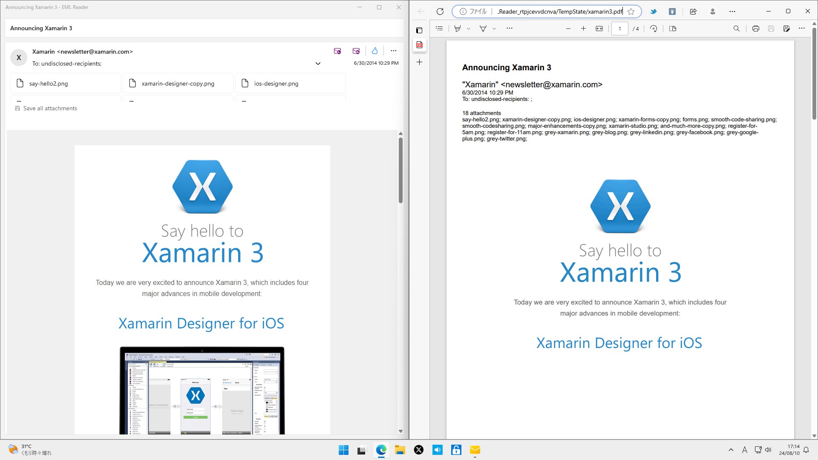Viewport: 818px width, 460px height.
Task: Expand the email recipients details chevron
Action: click(318, 63)
